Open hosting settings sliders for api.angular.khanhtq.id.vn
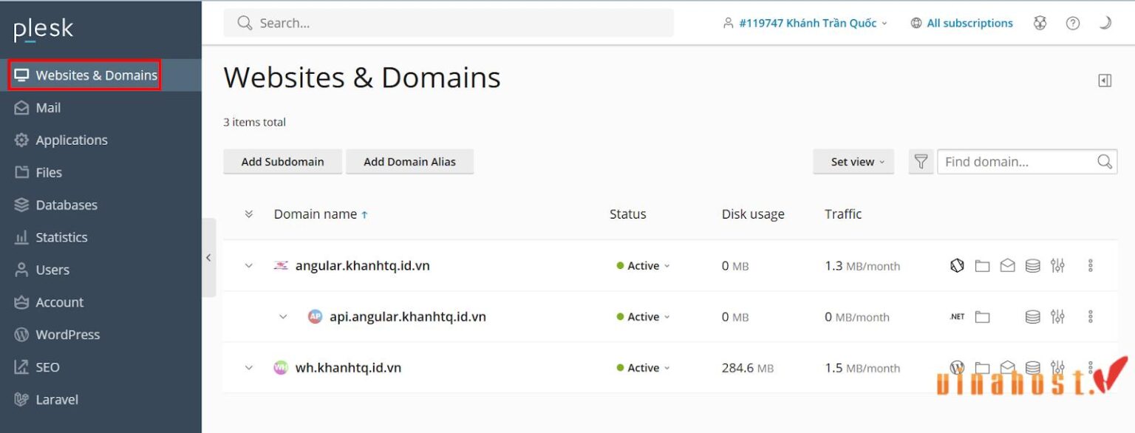The height and width of the screenshot is (433, 1135). coord(1058,317)
